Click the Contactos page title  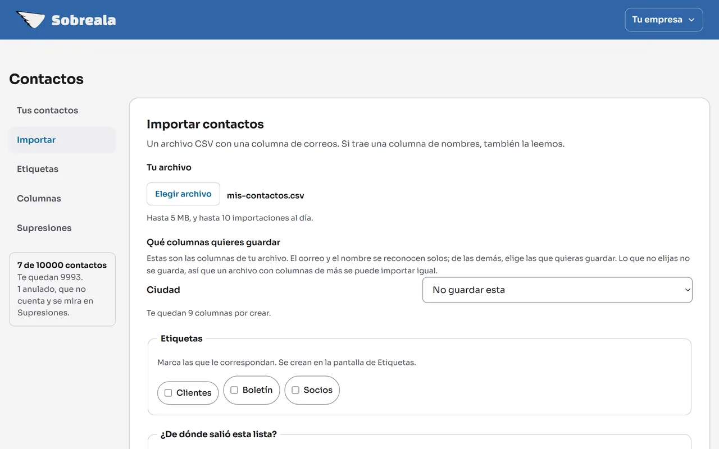coord(46,79)
